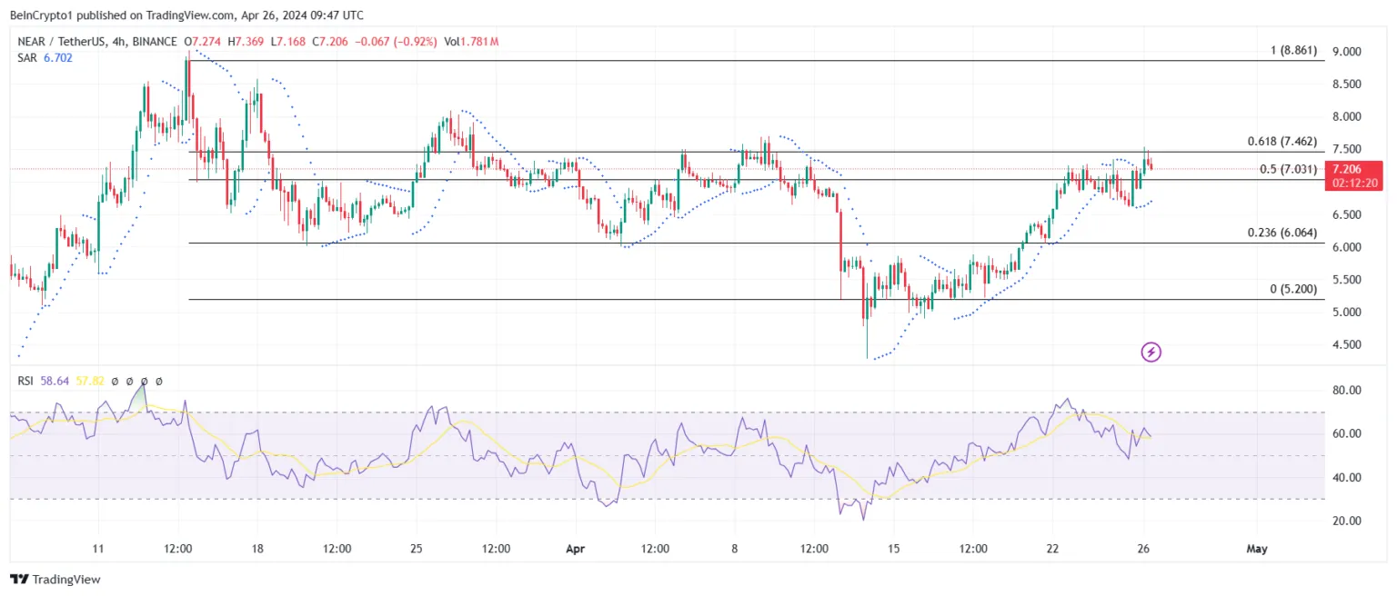Click the purple lightning bolt icon
The height and width of the screenshot is (596, 1397).
click(1151, 352)
